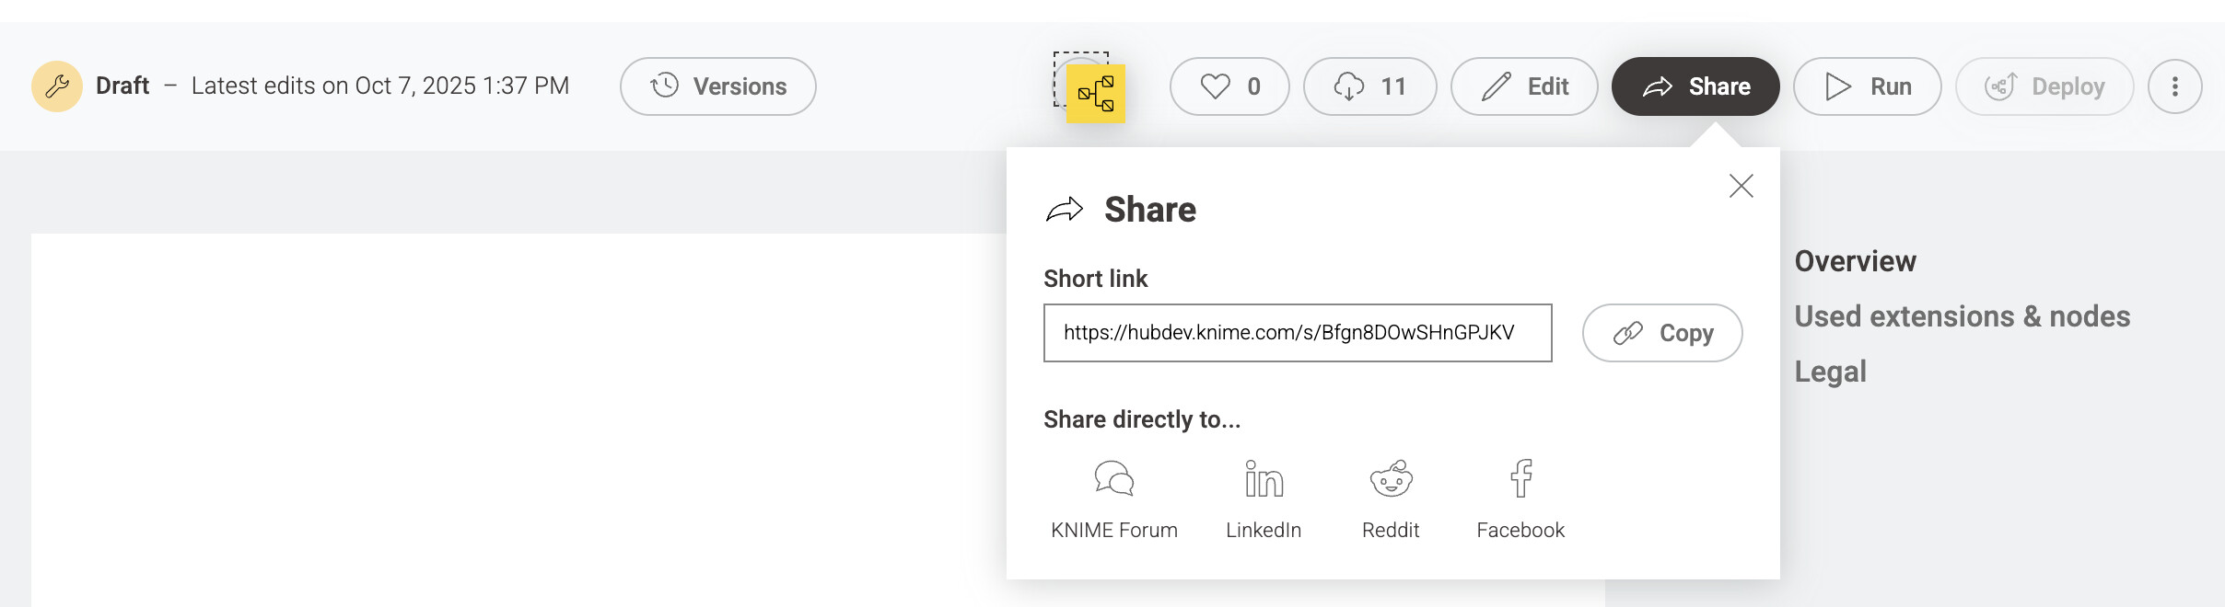Click the Edit pencil button
The image size is (2225, 607).
(1523, 86)
